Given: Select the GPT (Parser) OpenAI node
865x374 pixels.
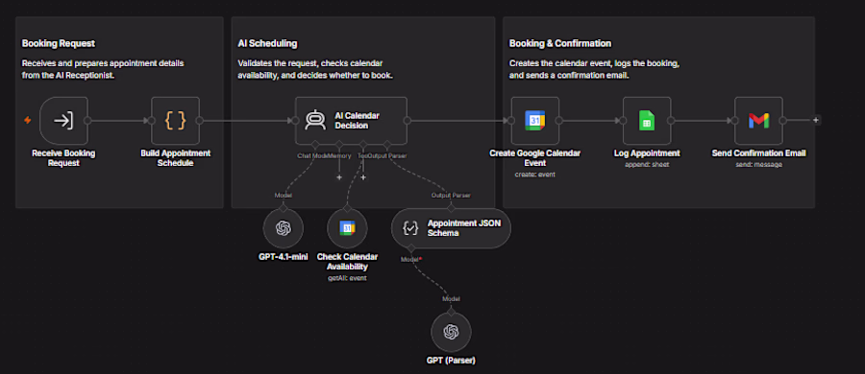Looking at the screenshot, I should pyautogui.click(x=452, y=332).
